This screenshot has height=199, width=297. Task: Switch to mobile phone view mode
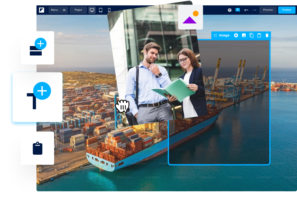point(109,10)
